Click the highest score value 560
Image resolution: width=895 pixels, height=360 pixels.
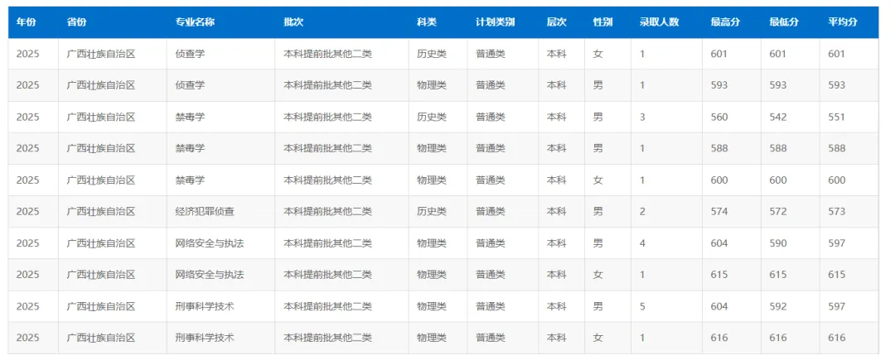(719, 117)
